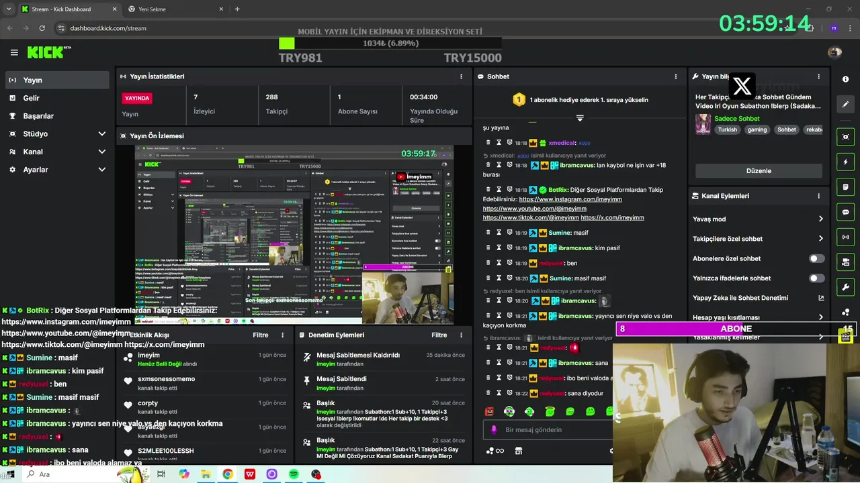Toggle the stream preview widget icon
This screenshot has height=483, width=860.
(x=845, y=137)
